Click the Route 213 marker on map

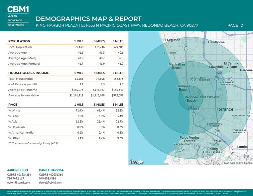pyautogui.click(x=246, y=156)
